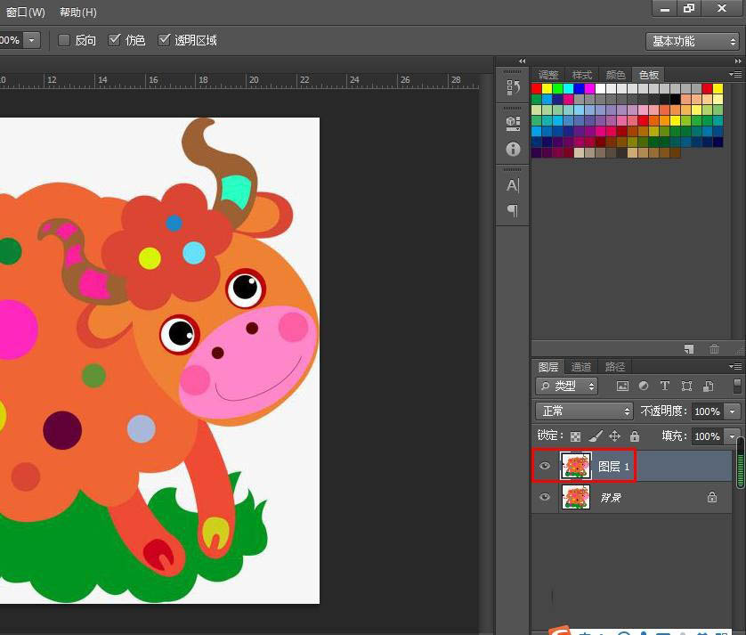Uncheck the 透明区域 checkbox
The image size is (746, 635).
pos(165,40)
